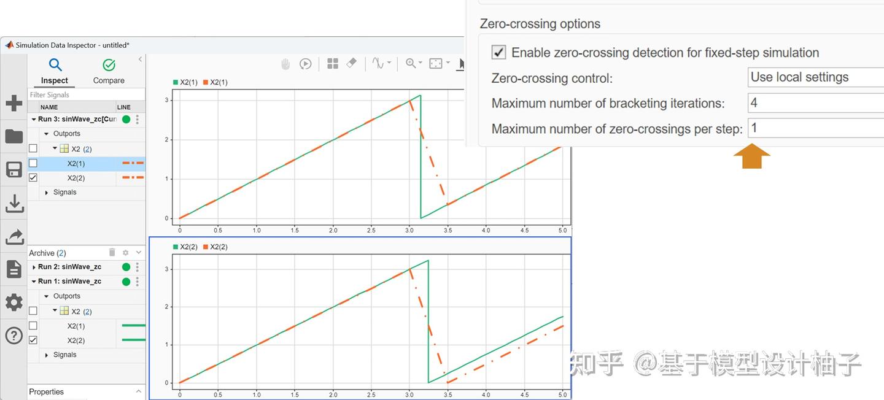
Task: Collapse Outports group under Run 3
Action: (x=47, y=134)
